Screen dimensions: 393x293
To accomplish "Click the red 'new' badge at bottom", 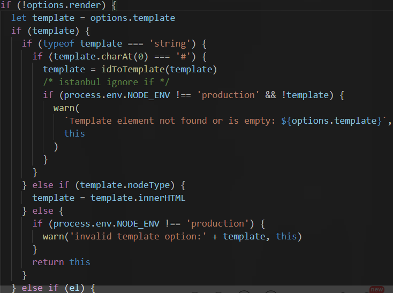I will [x=377, y=289].
